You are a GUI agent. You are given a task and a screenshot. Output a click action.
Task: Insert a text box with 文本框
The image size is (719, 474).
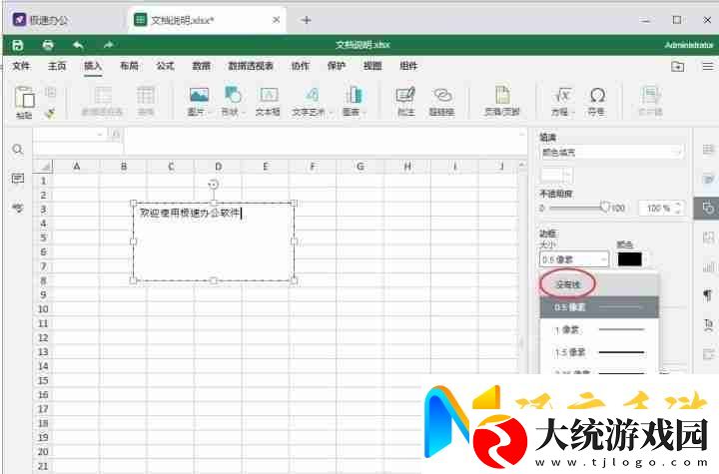[269, 102]
